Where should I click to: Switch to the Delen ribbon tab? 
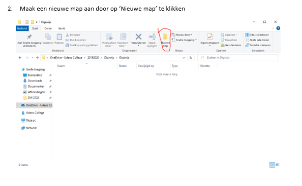tap(48, 28)
